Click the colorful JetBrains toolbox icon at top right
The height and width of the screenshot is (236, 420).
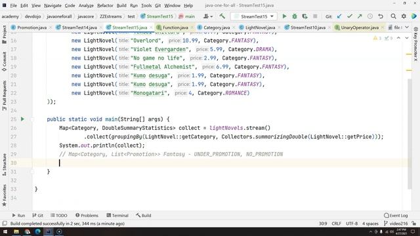tap(414, 16)
